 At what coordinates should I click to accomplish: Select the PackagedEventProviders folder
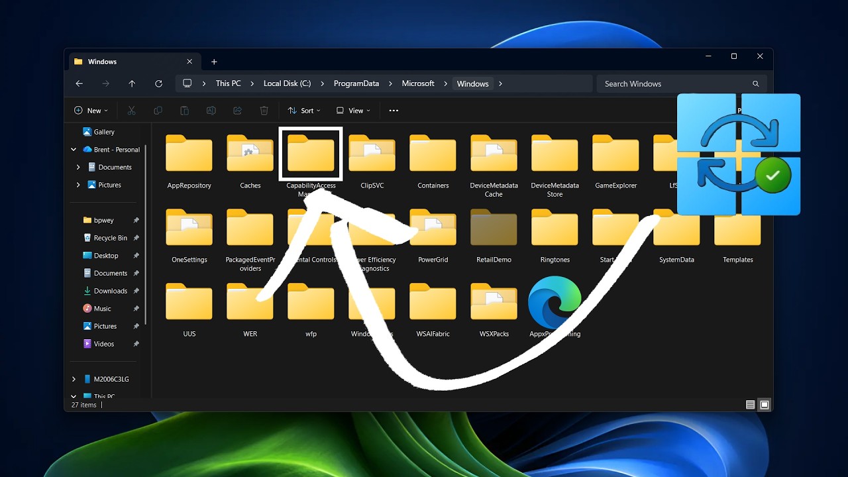(x=250, y=240)
